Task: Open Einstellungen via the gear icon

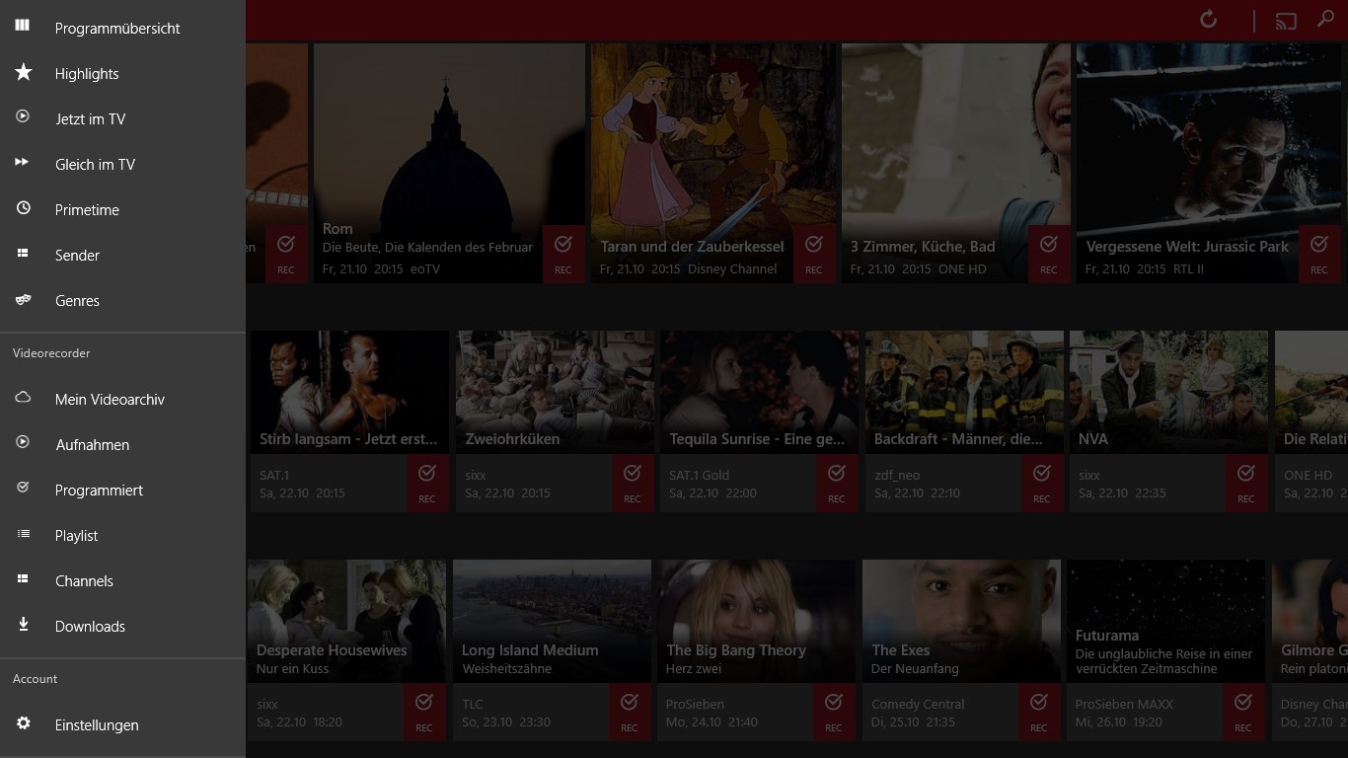Action: pyautogui.click(x=22, y=724)
